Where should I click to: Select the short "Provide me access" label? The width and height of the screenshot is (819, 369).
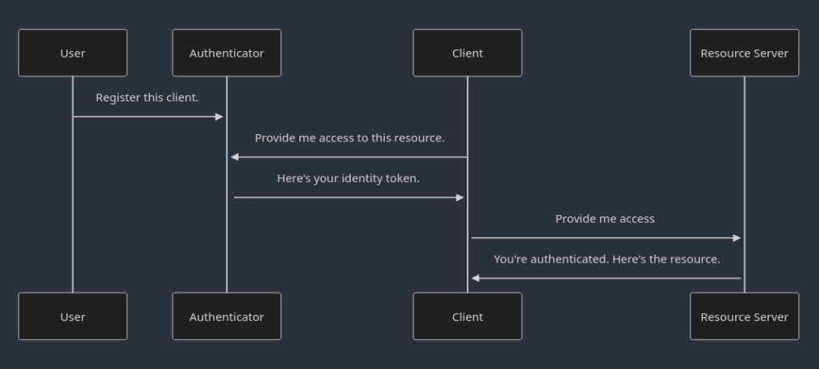[x=605, y=219]
